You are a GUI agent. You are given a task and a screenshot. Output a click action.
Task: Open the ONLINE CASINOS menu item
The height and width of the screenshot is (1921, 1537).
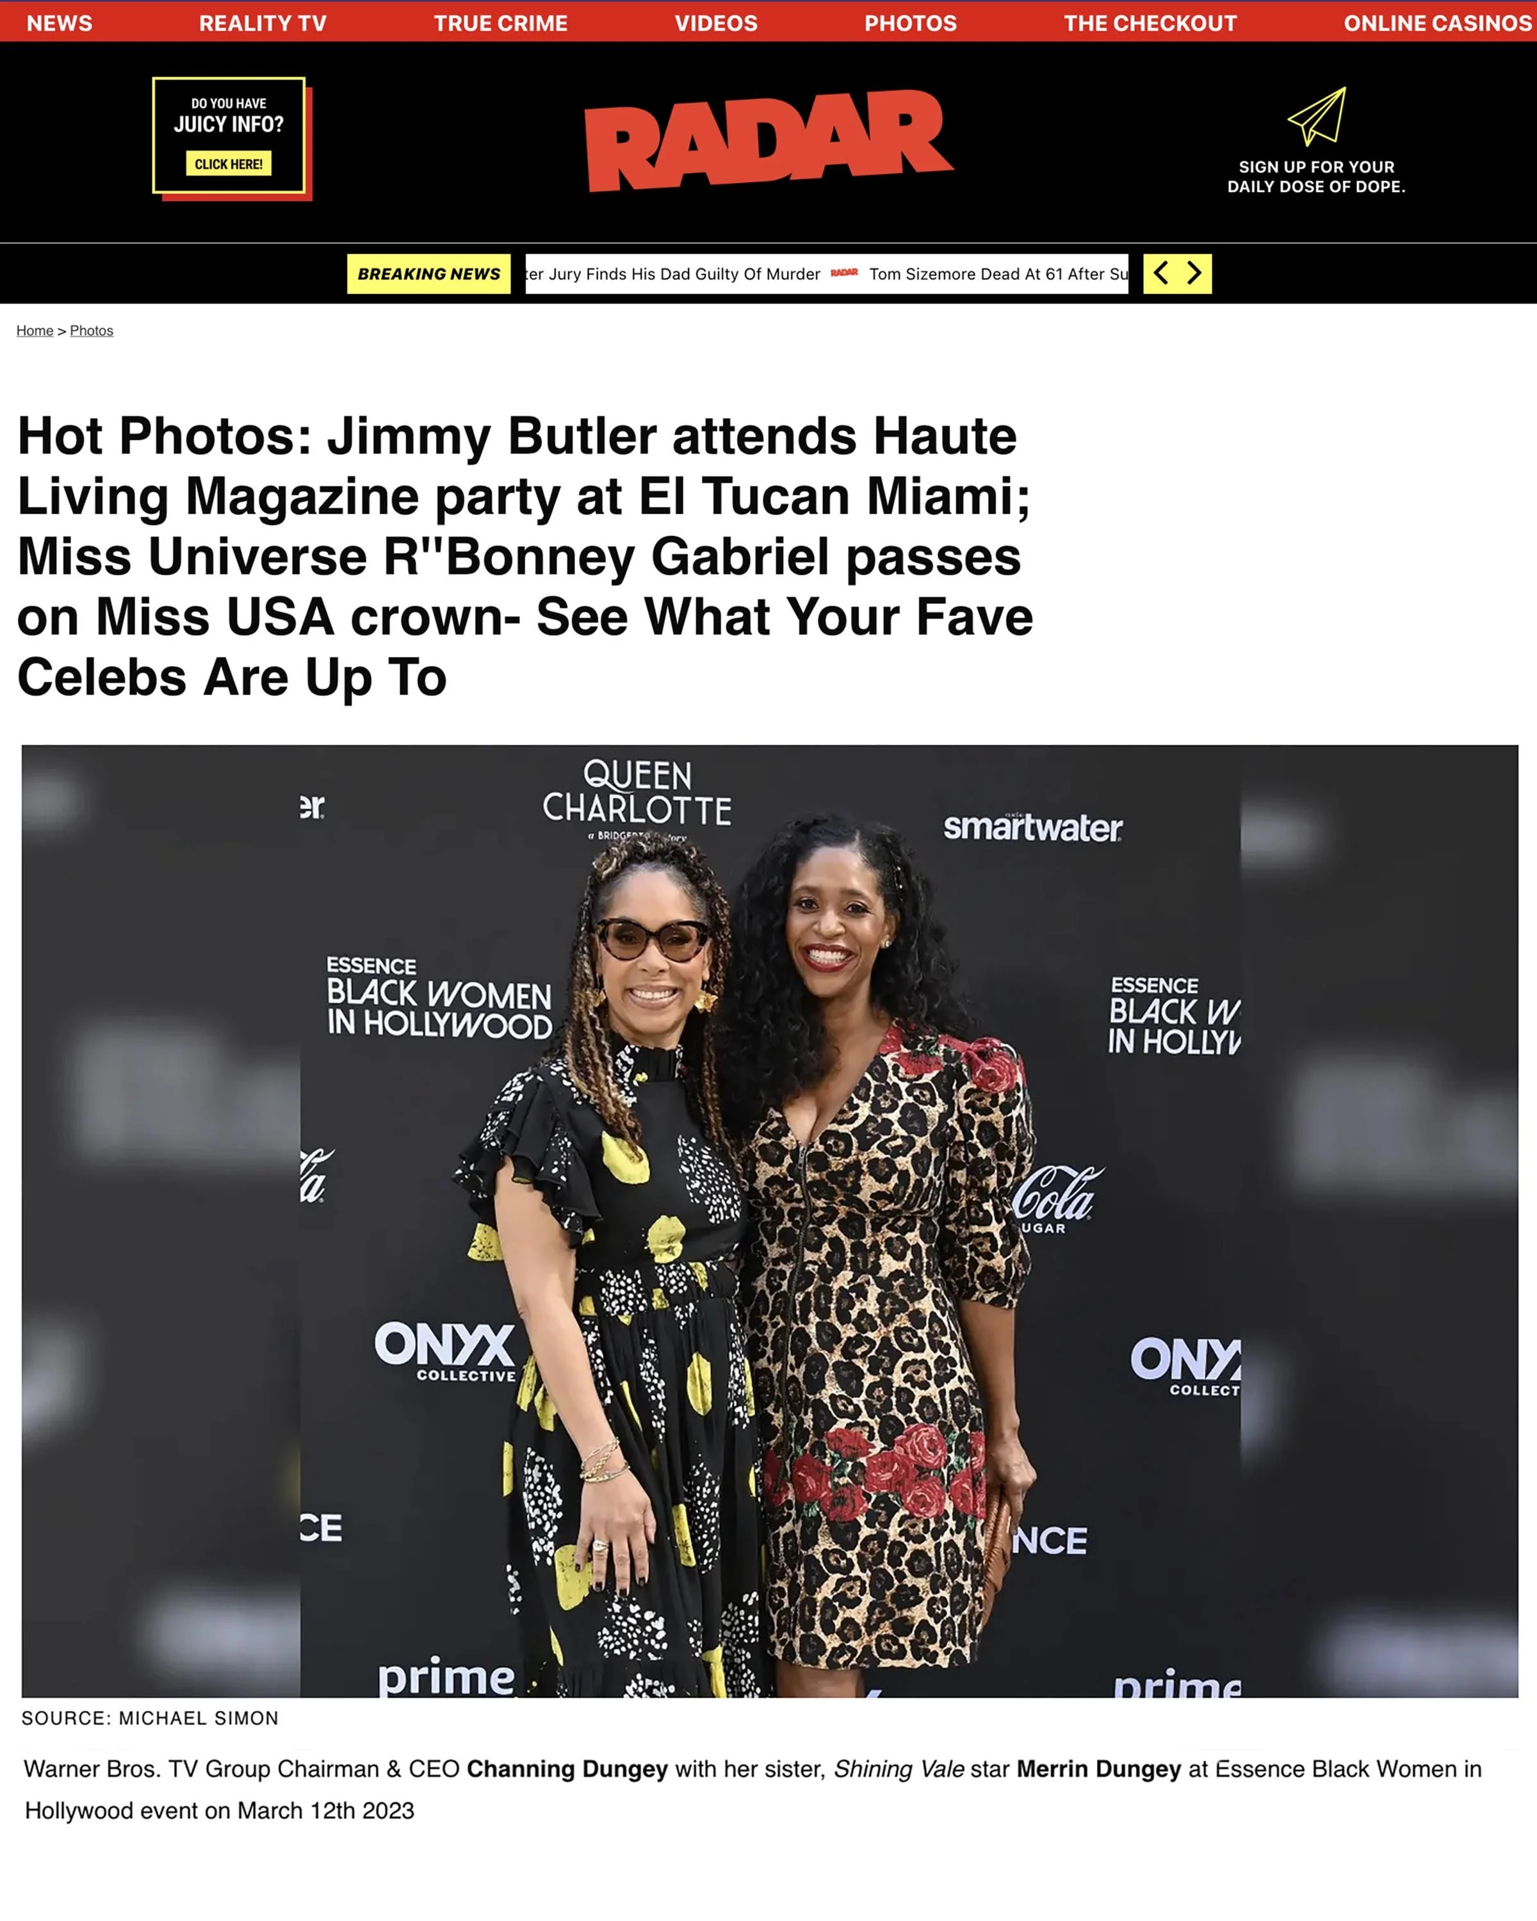coord(1438,23)
